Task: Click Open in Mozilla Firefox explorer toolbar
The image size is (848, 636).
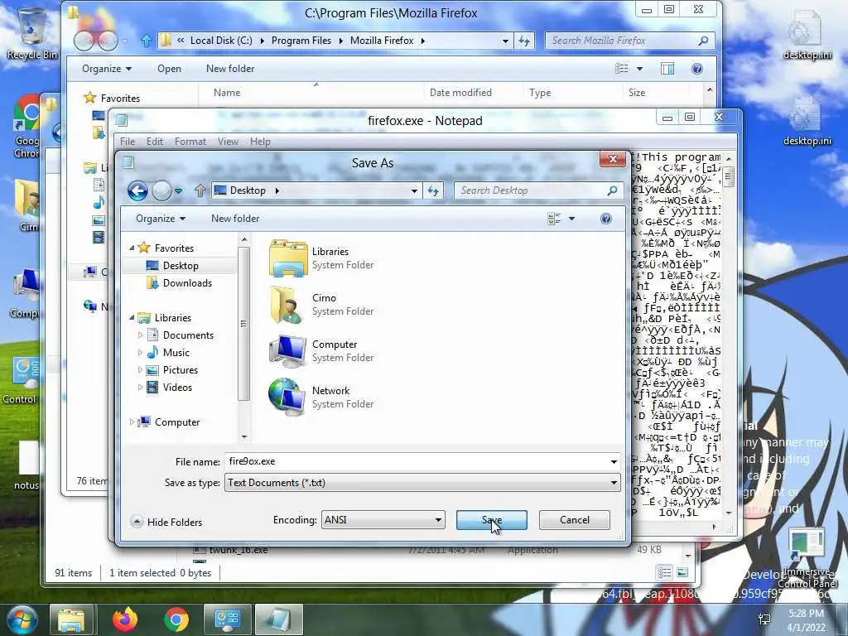Action: click(169, 69)
